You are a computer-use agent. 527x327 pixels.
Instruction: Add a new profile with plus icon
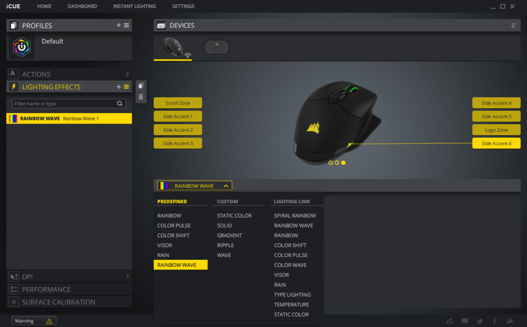118,25
